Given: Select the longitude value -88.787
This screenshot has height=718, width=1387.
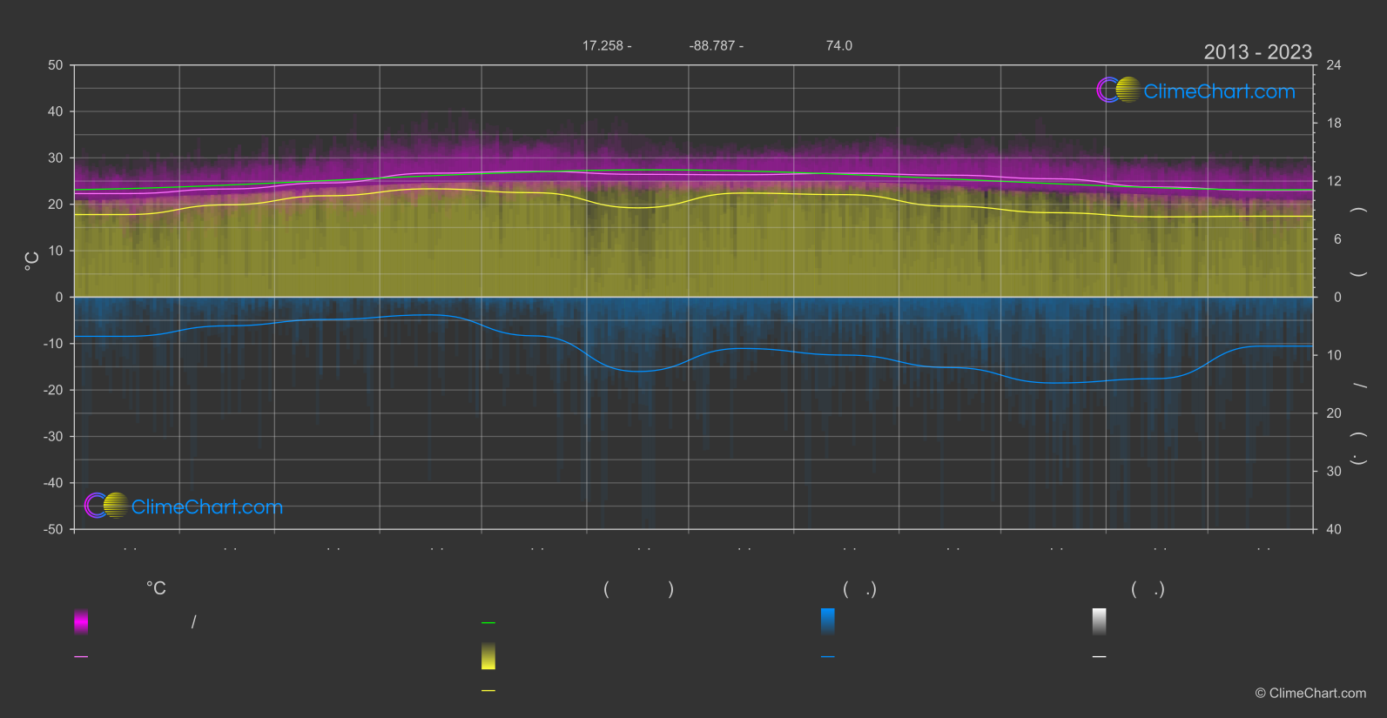Looking at the screenshot, I should (x=712, y=45).
